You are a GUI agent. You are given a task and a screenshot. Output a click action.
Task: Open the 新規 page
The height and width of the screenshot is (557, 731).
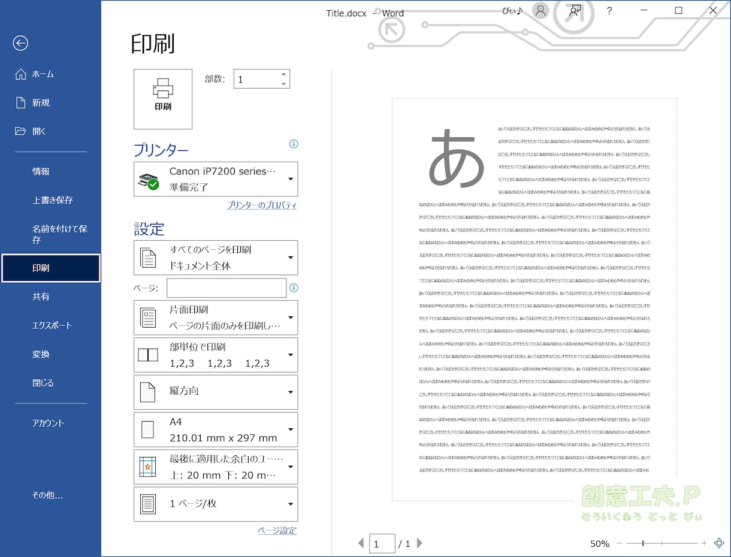pyautogui.click(x=50, y=103)
